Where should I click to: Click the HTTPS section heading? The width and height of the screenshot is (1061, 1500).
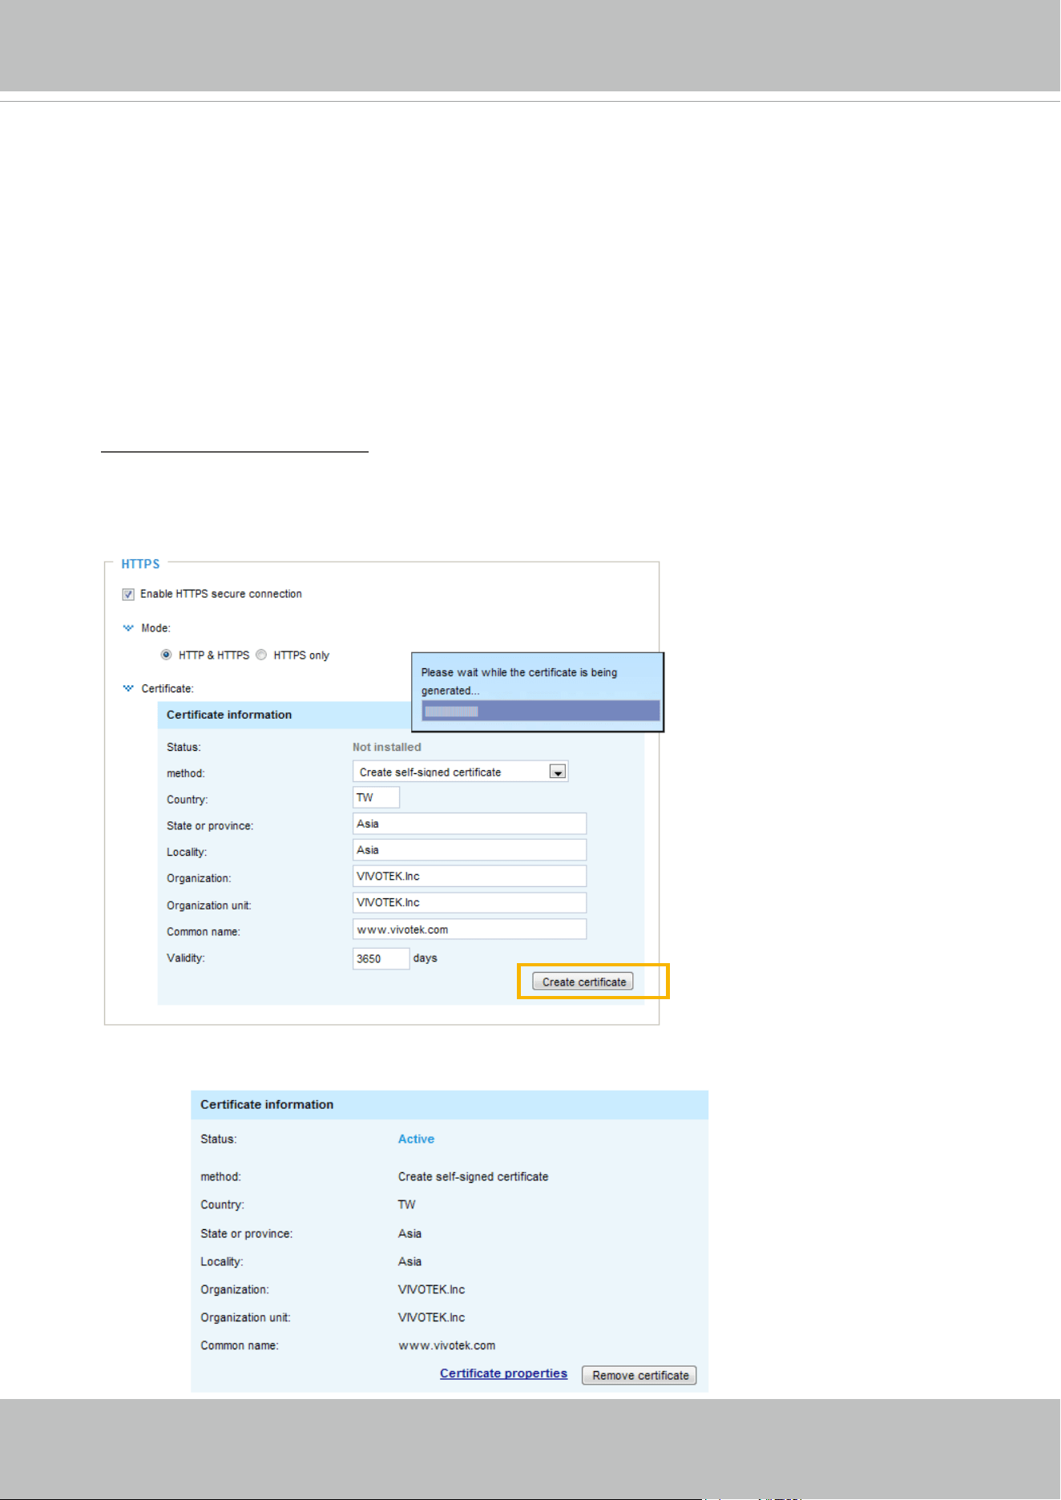(140, 564)
